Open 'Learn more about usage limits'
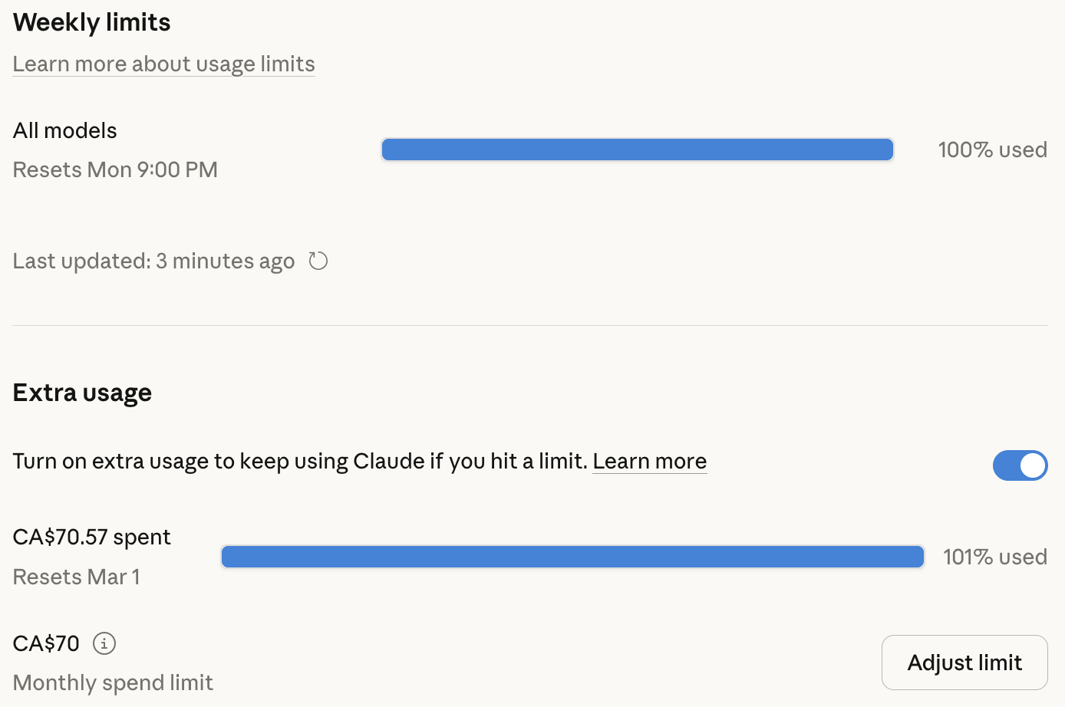The height and width of the screenshot is (707, 1065). point(163,64)
